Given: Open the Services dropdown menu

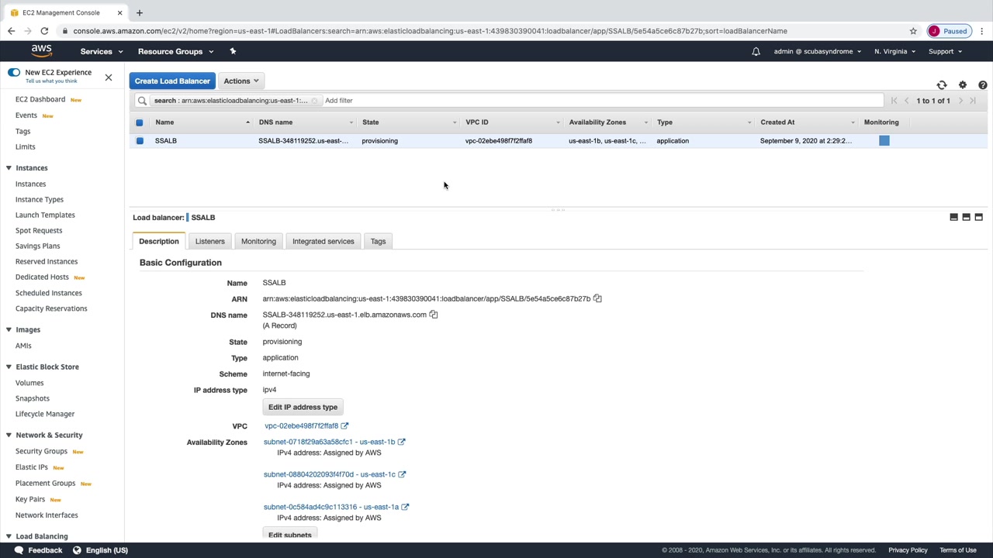Looking at the screenshot, I should click(101, 51).
